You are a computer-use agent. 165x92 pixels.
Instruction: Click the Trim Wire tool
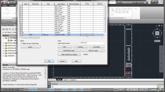click(112, 12)
